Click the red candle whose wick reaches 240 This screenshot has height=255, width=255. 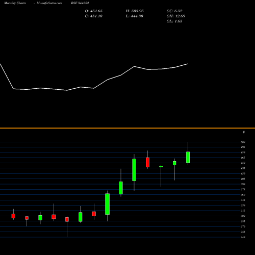coord(67,219)
